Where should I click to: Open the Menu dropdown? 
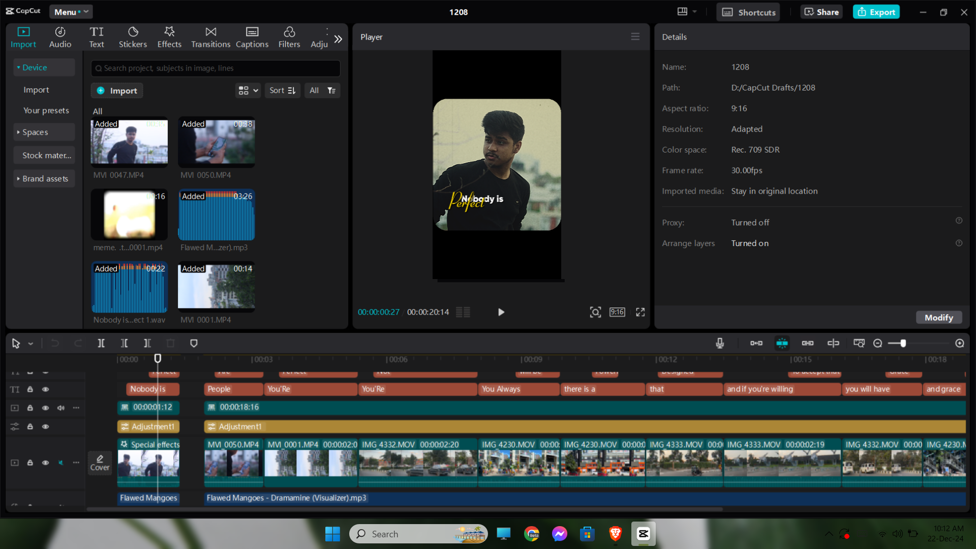pos(71,12)
